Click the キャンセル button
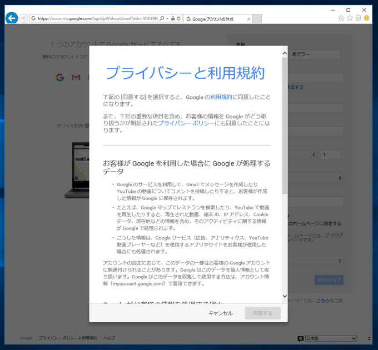 tap(220, 313)
